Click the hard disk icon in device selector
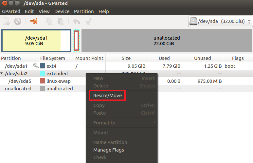253x163 pixels. tap(193, 21)
